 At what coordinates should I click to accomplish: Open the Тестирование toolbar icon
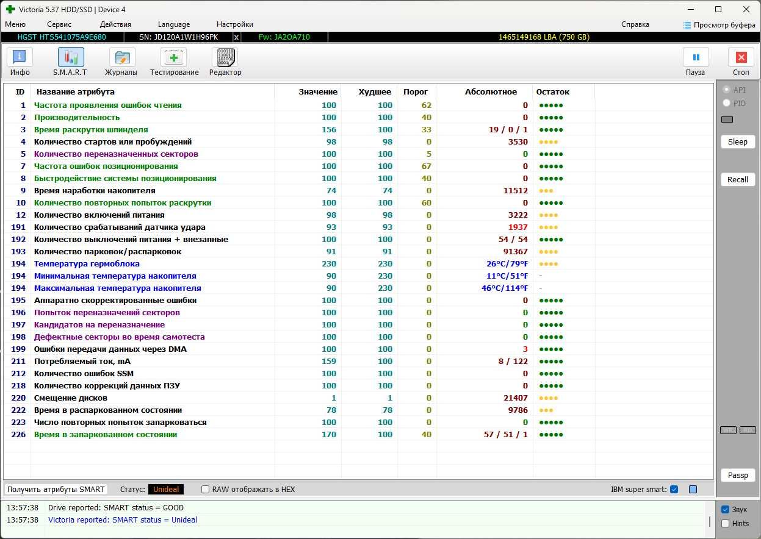click(173, 57)
